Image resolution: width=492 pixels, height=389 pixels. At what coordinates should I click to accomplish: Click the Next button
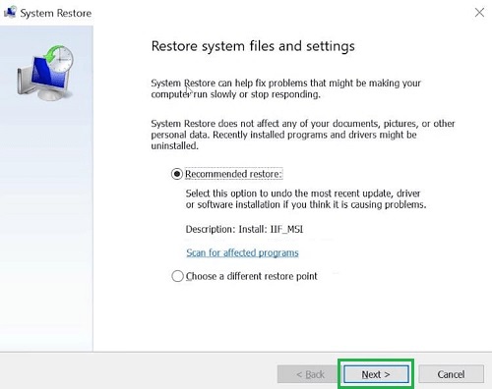coord(376,374)
